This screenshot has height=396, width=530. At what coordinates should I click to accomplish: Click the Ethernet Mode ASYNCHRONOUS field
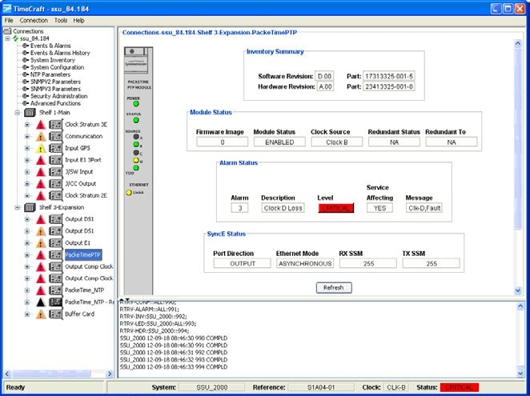click(305, 263)
